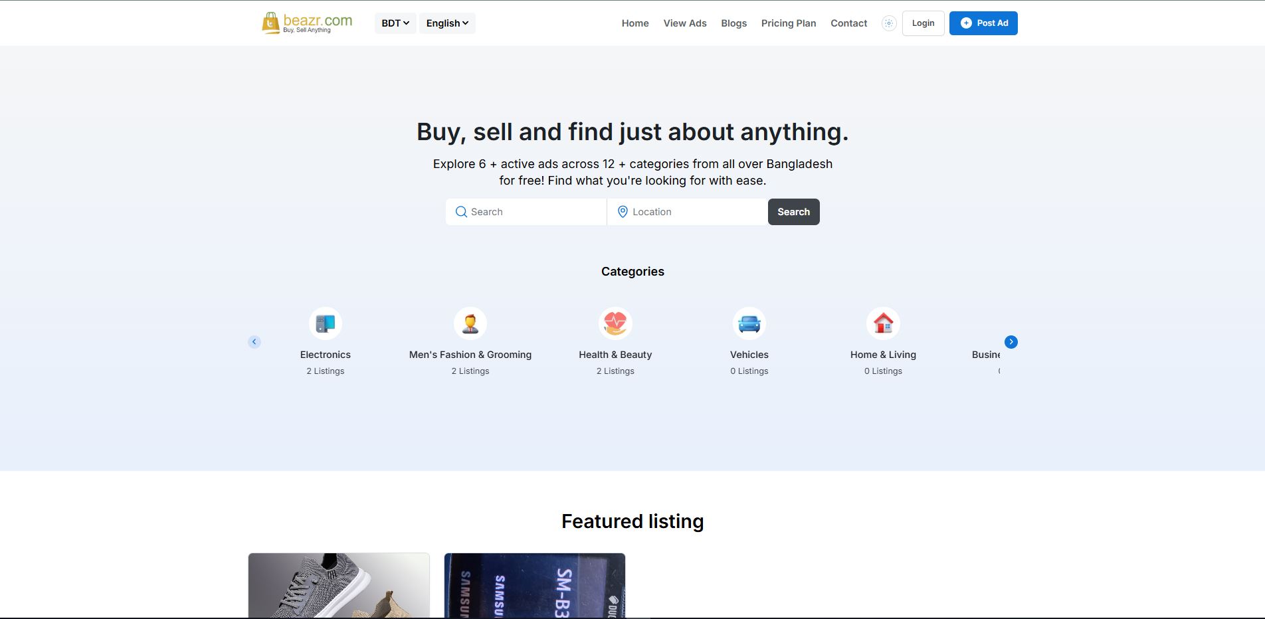The width and height of the screenshot is (1265, 619).
Task: Open the sneaker featured listing thumbnail
Action: [x=339, y=586]
